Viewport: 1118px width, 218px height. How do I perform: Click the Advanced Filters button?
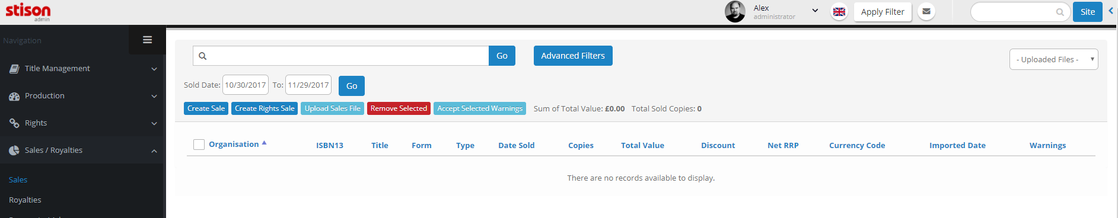[573, 56]
